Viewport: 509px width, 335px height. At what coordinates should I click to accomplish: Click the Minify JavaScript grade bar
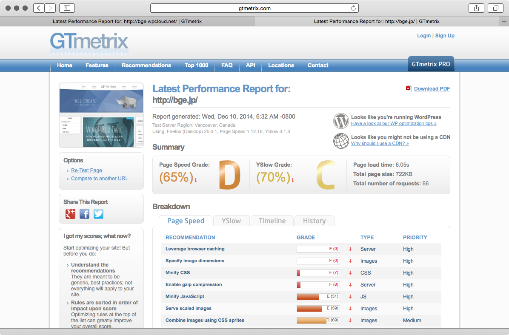tap(318, 297)
